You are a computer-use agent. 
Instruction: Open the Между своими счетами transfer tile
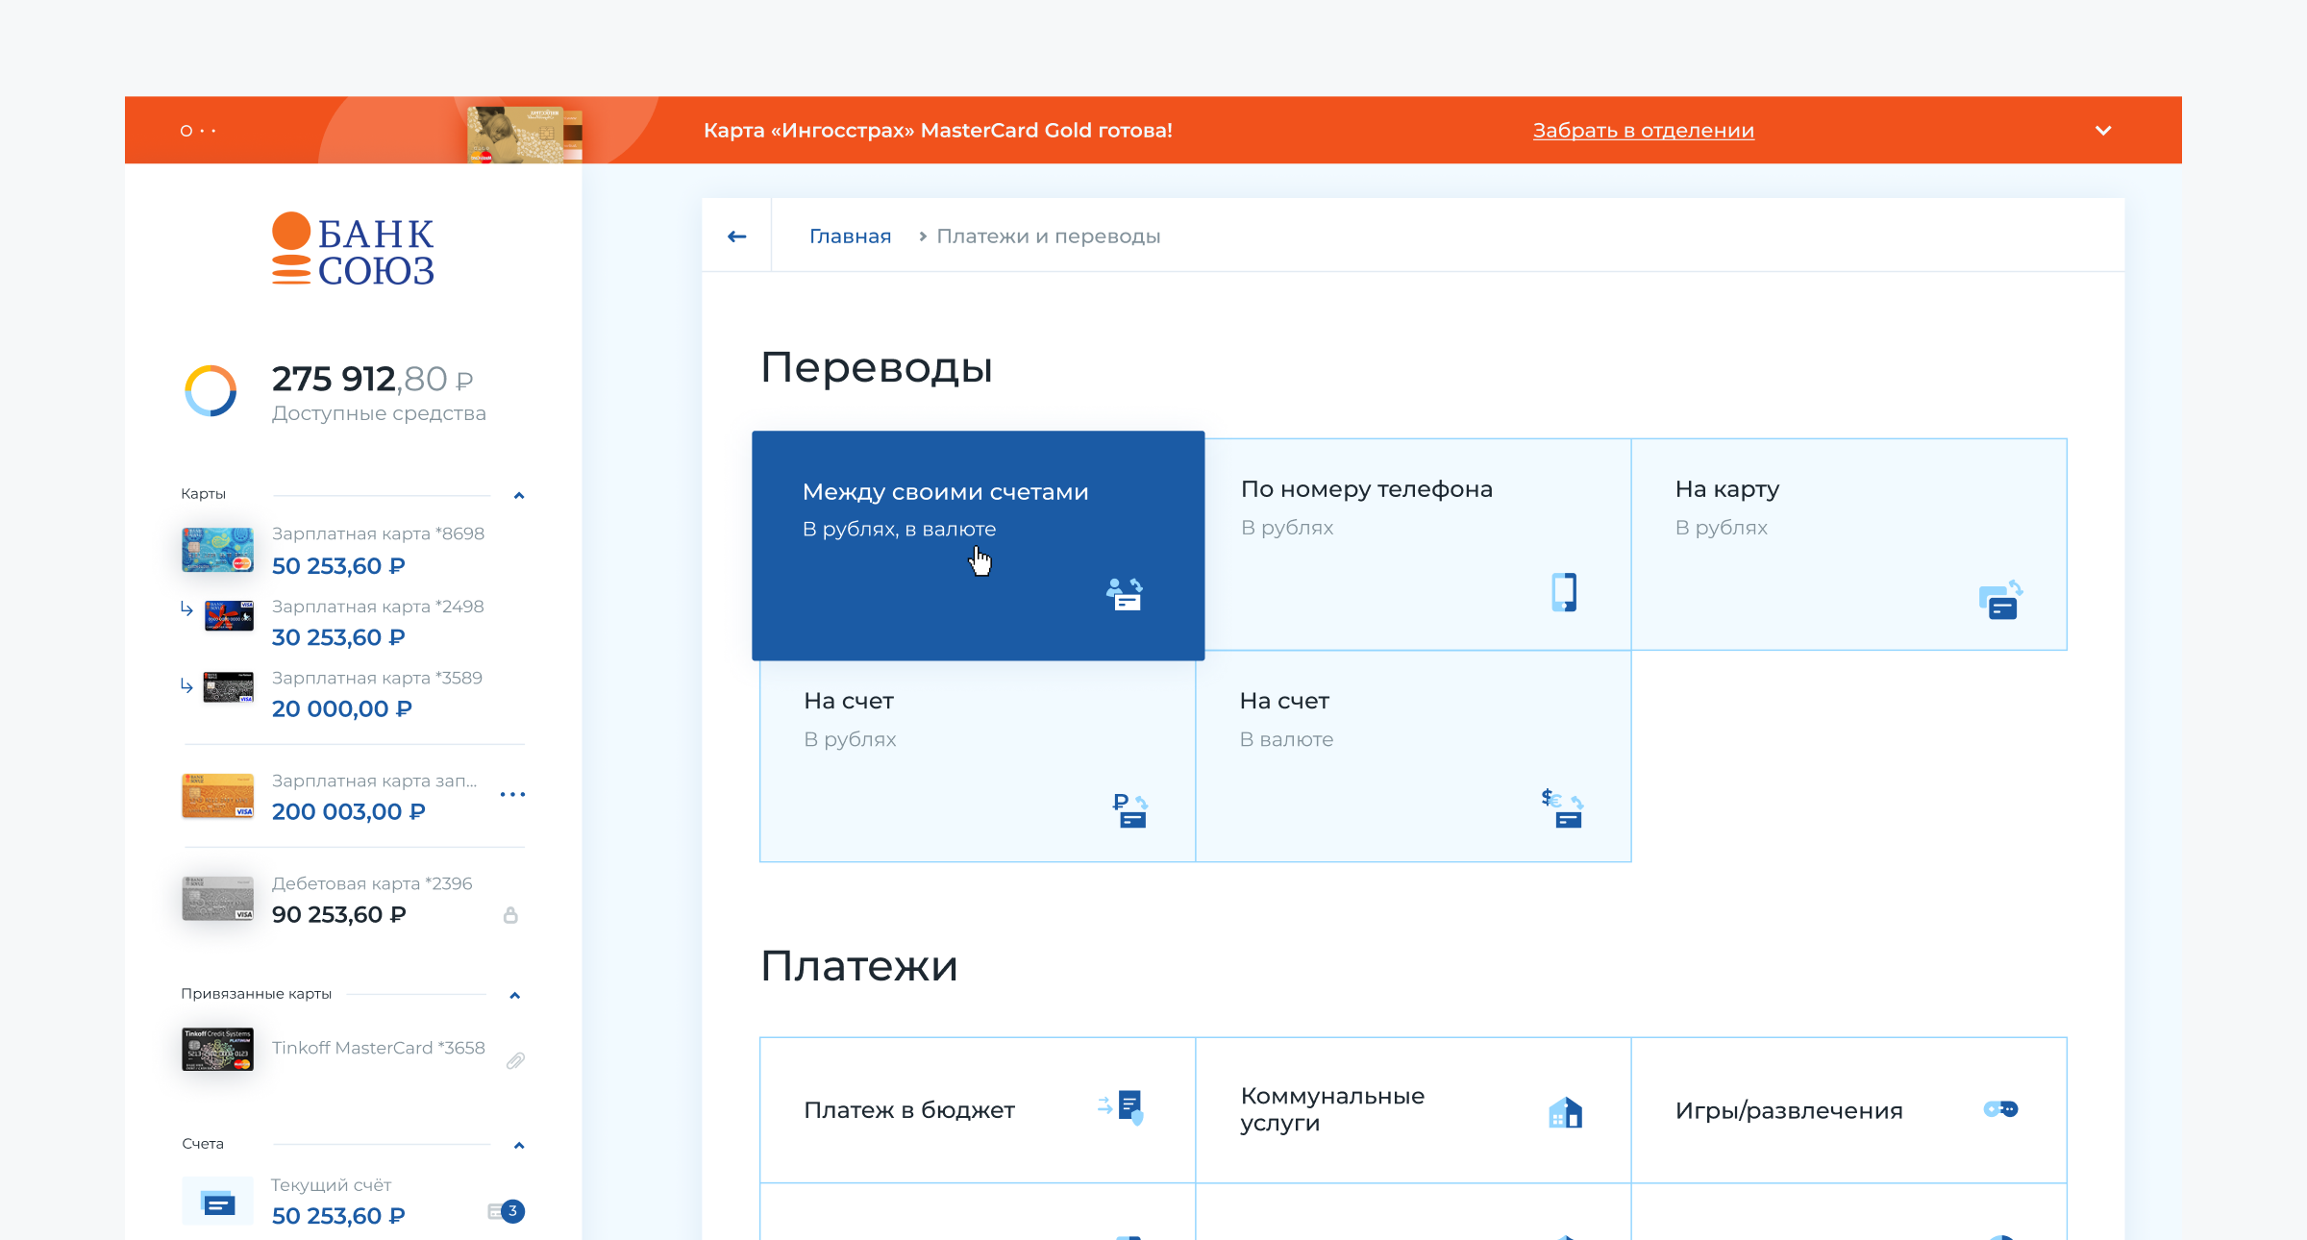pos(978,545)
